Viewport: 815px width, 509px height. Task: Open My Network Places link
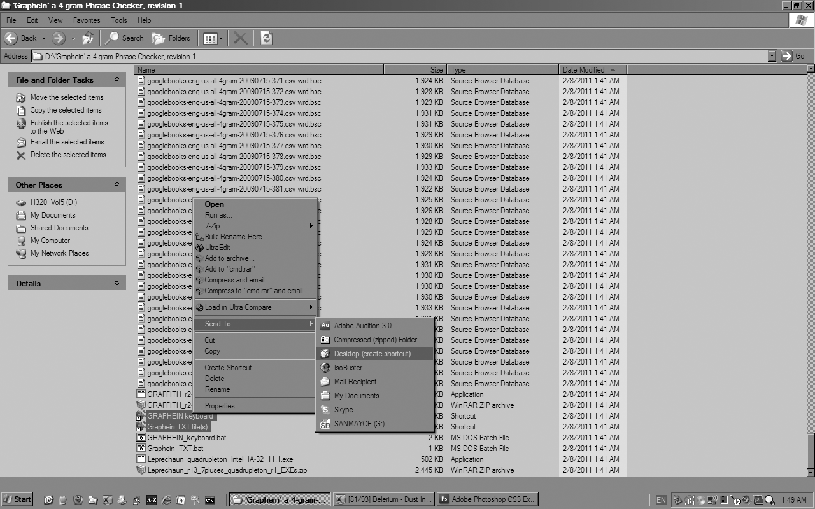tap(60, 253)
